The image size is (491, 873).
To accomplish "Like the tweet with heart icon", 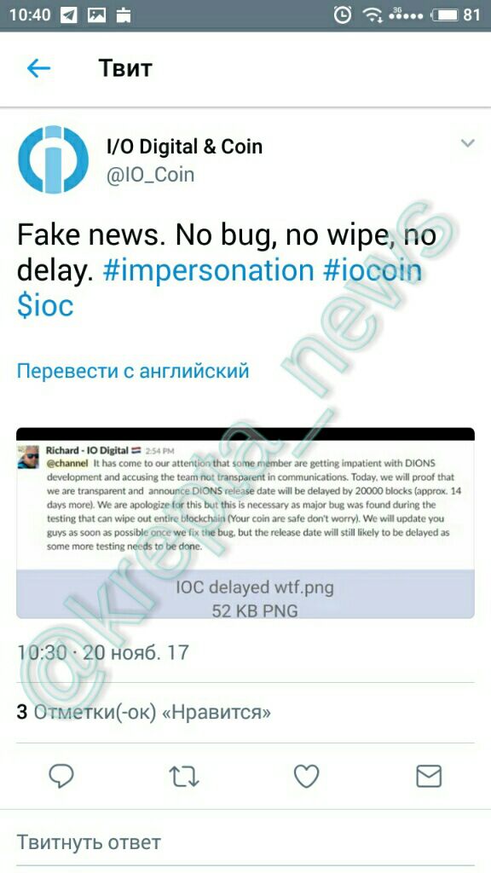I will pos(306,776).
